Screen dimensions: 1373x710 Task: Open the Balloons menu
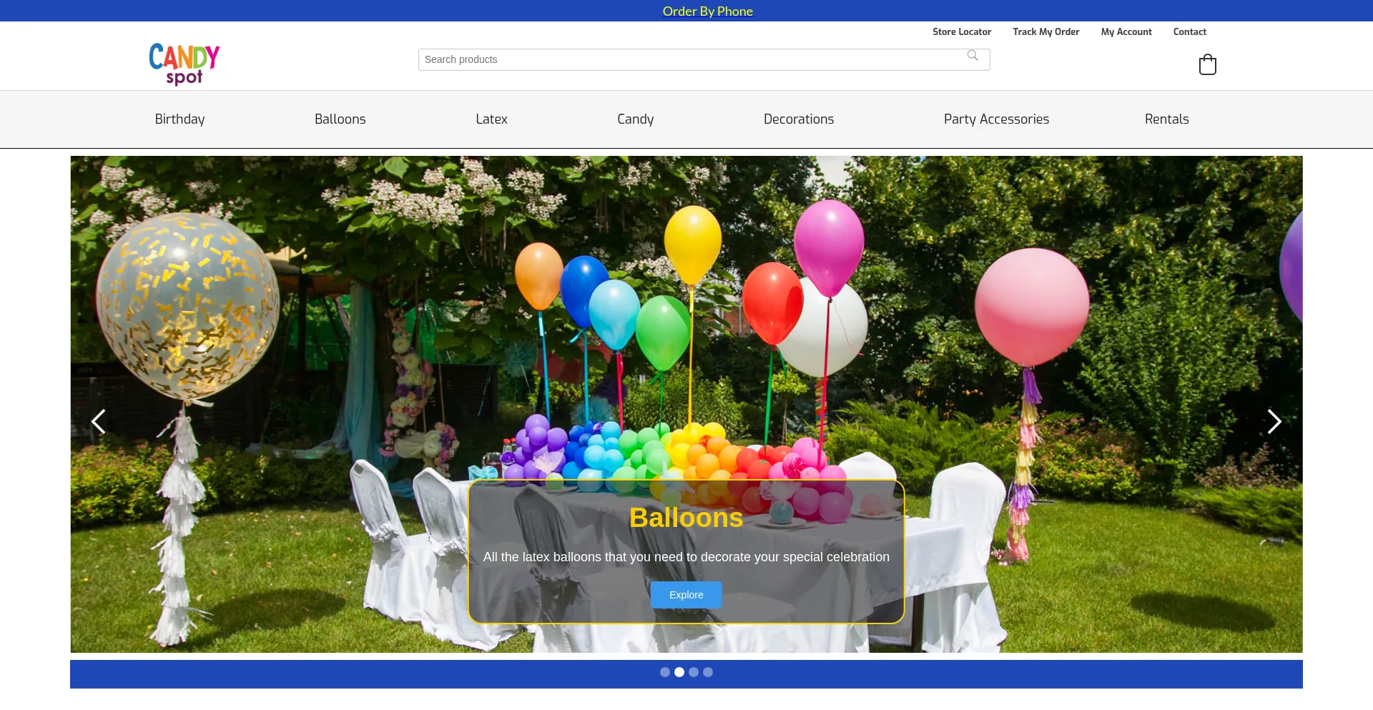tap(340, 119)
